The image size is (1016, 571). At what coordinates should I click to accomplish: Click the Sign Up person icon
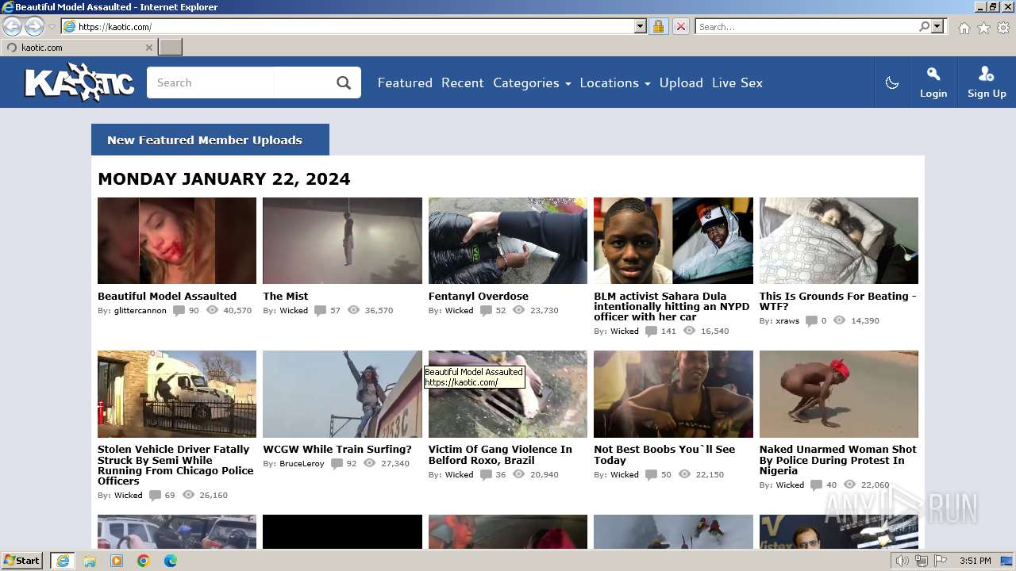[x=987, y=74]
